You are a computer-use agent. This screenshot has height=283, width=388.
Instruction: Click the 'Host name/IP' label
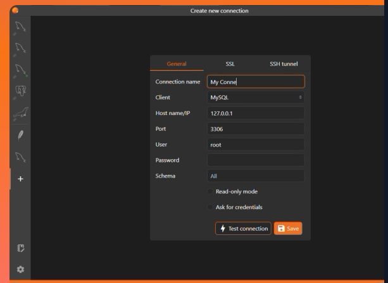click(173, 113)
